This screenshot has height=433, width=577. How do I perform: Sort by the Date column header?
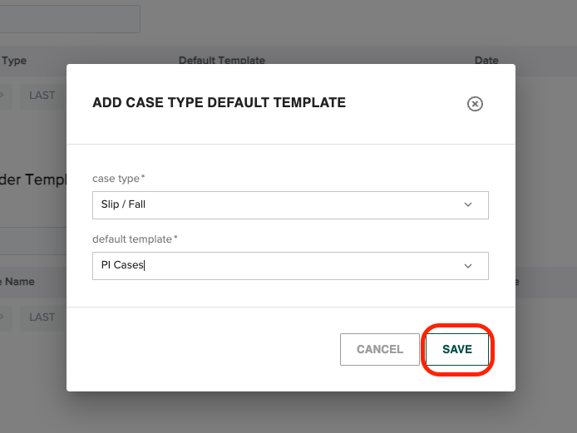pos(486,61)
